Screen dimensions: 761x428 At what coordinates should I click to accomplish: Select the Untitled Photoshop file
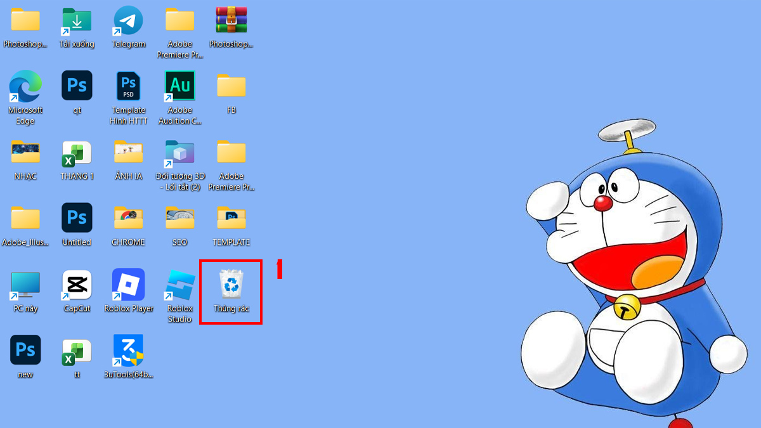(77, 217)
